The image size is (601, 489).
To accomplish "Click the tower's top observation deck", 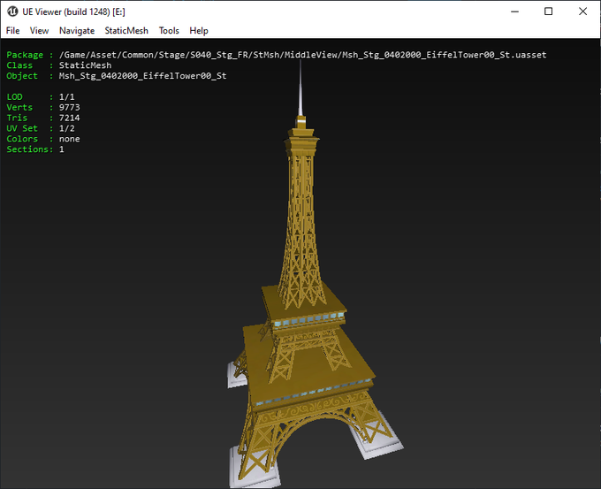I will click(x=302, y=139).
